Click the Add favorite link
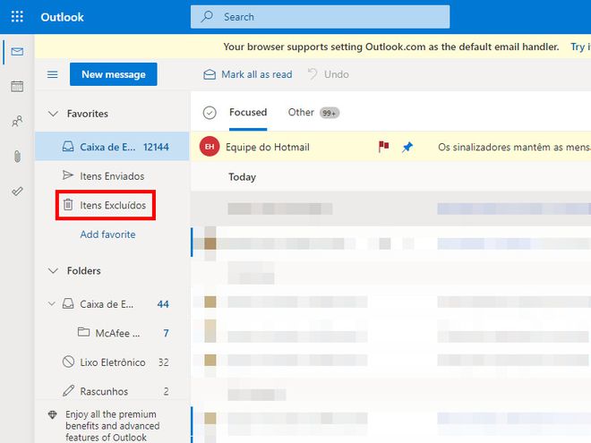Image resolution: width=591 pixels, height=443 pixels. point(107,234)
